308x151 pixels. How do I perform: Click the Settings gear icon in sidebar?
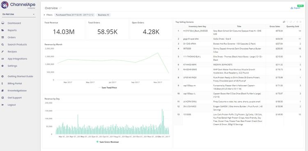pyautogui.click(x=2, y=66)
